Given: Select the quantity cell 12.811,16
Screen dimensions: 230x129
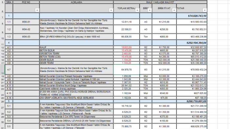Looking at the screenshot, I should point(126,22).
